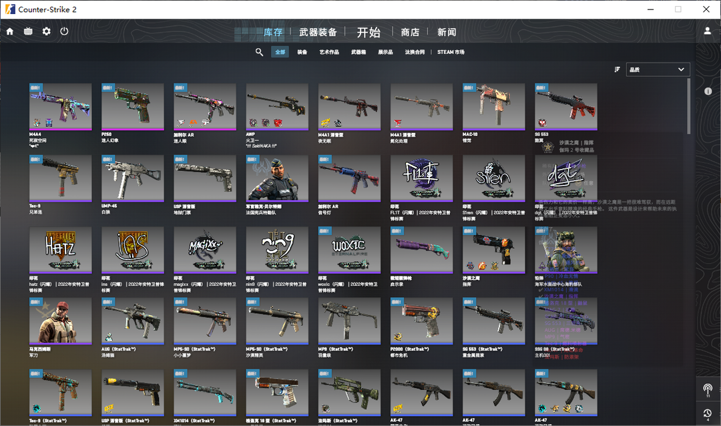Filter inventory by 展示品

point(385,52)
